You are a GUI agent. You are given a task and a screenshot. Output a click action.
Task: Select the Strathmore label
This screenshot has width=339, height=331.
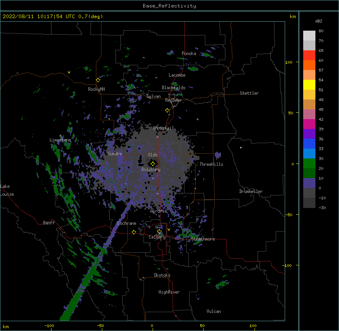pos(203,239)
